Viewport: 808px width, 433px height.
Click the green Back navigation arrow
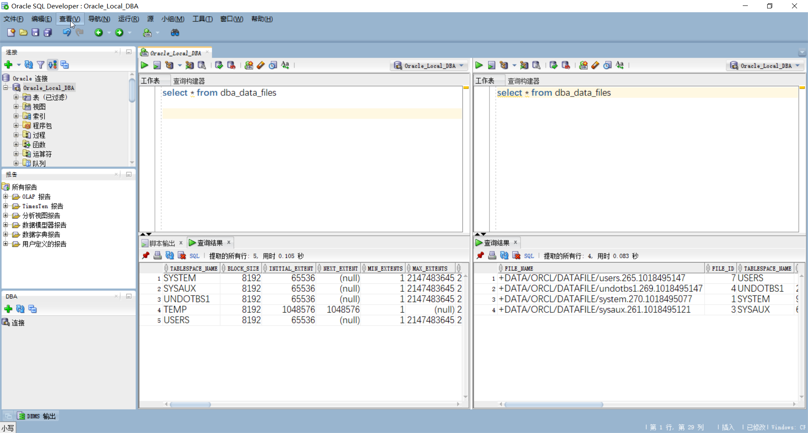pos(98,32)
